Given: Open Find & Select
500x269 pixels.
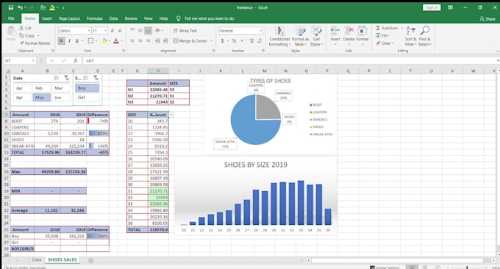Looking at the screenshot, I should [x=425, y=36].
